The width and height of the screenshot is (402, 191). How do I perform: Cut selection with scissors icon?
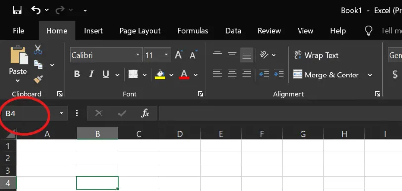(38, 50)
